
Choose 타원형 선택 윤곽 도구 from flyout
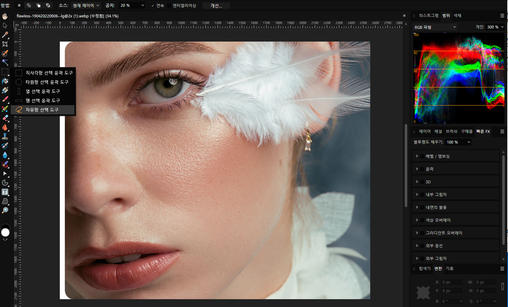pyautogui.click(x=43, y=82)
